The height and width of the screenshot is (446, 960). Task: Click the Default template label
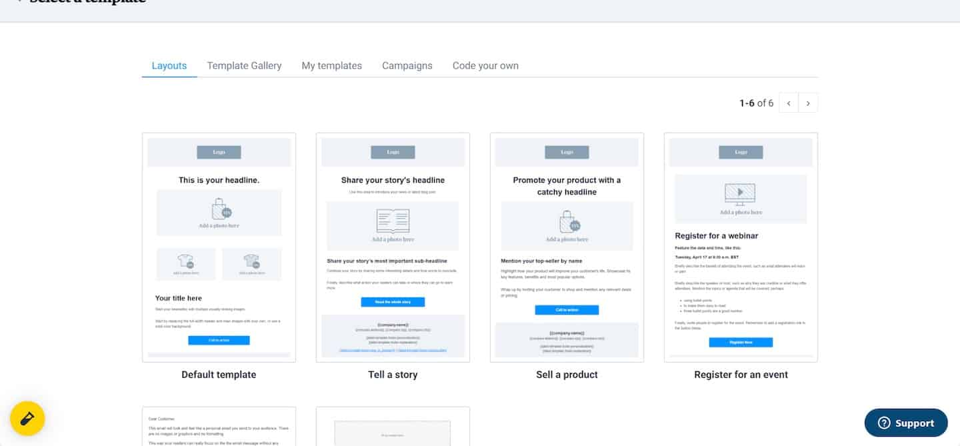[219, 375]
